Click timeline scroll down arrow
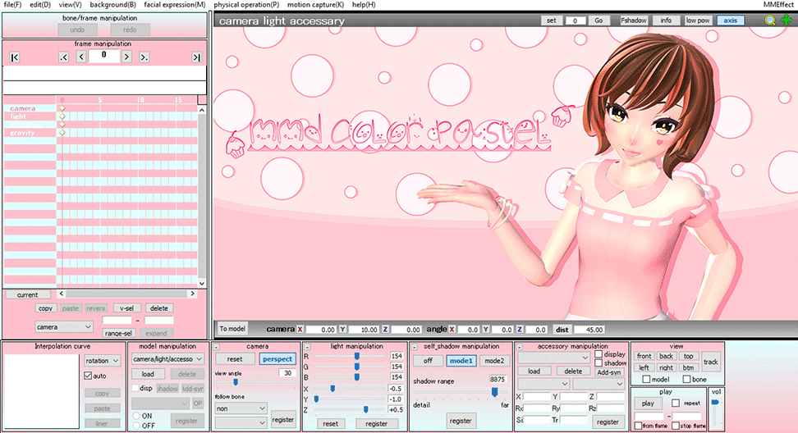798x433 pixels. pyautogui.click(x=201, y=284)
